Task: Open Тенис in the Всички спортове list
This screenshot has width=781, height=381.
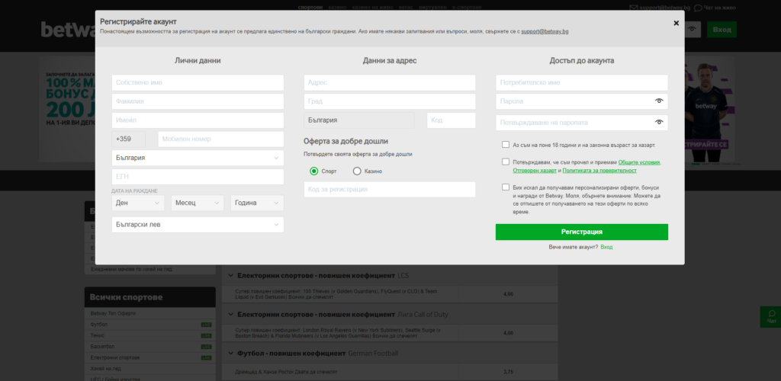Action: (98, 336)
